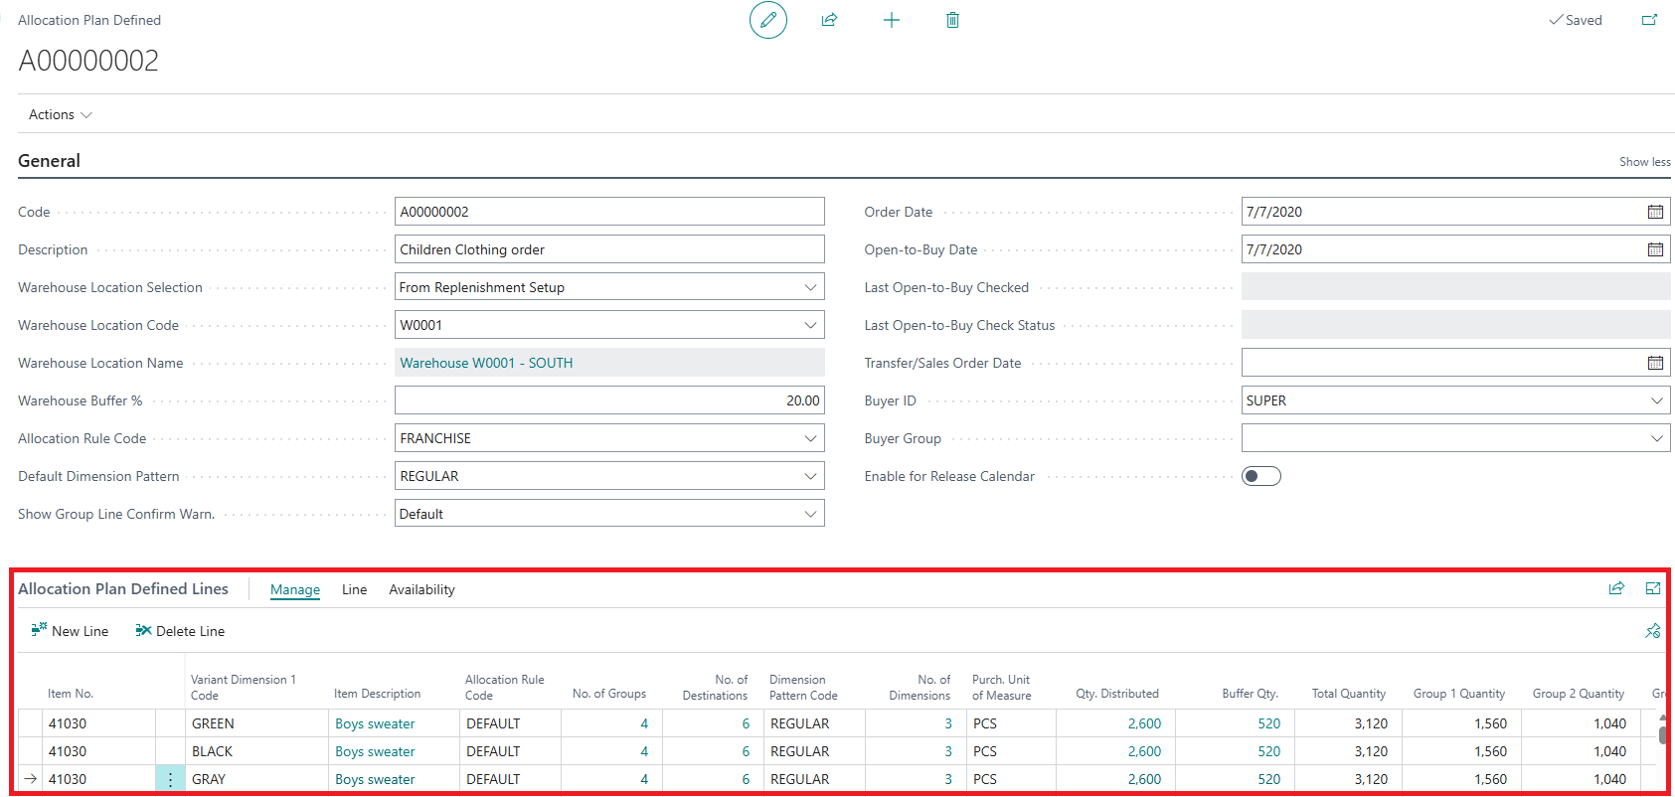Click the trash delete icon
The width and height of the screenshot is (1675, 797).
pos(952,20)
